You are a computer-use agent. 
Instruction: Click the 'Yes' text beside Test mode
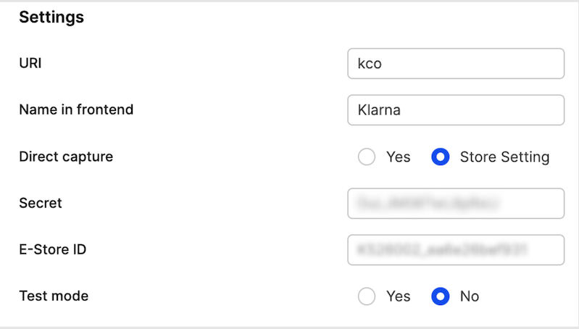click(398, 296)
